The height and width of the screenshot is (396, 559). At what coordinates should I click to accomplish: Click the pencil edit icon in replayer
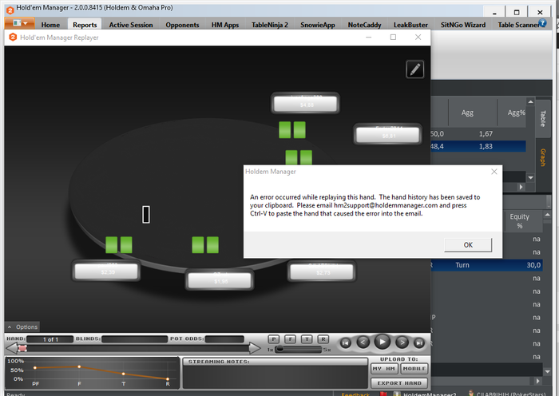(x=415, y=69)
